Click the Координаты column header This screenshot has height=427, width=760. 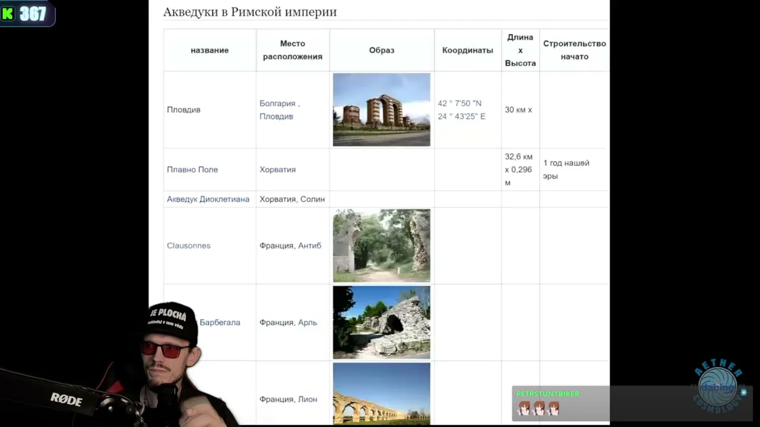(x=468, y=50)
